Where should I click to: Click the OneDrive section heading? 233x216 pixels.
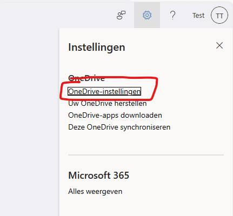pyautogui.click(x=86, y=78)
